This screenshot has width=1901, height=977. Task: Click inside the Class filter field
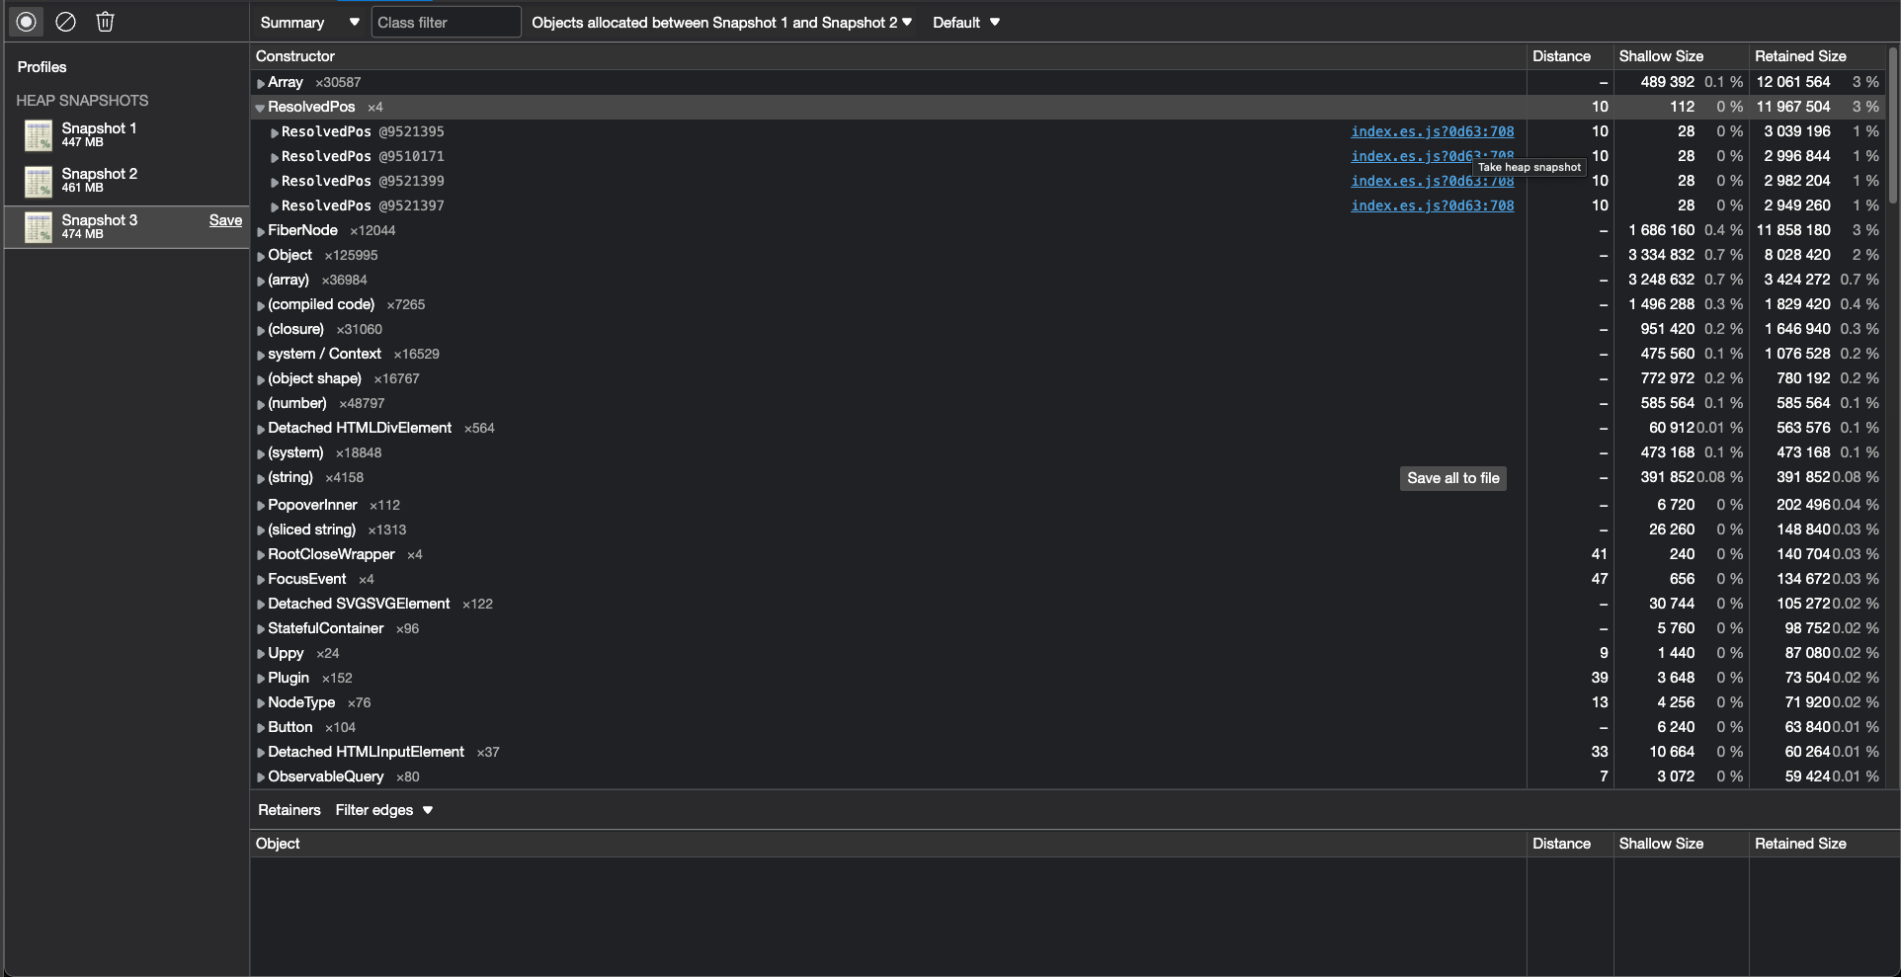click(x=445, y=21)
